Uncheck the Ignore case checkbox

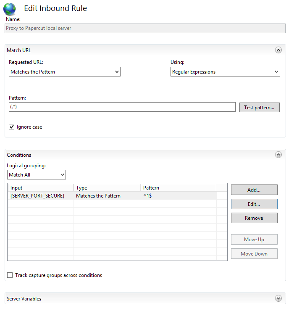pyautogui.click(x=12, y=127)
